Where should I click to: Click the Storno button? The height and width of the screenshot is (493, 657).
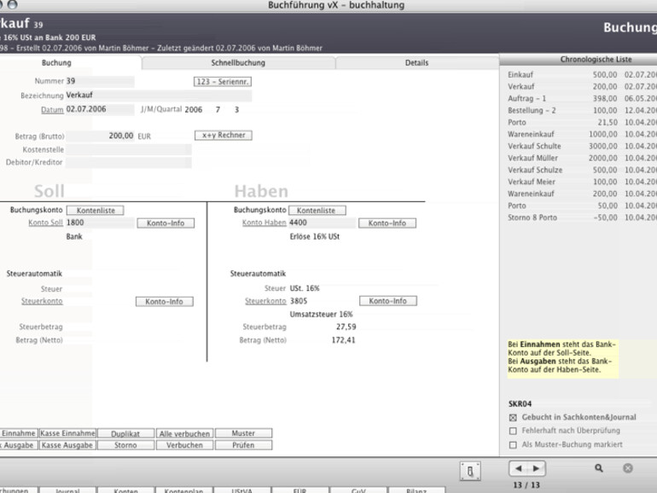click(125, 445)
